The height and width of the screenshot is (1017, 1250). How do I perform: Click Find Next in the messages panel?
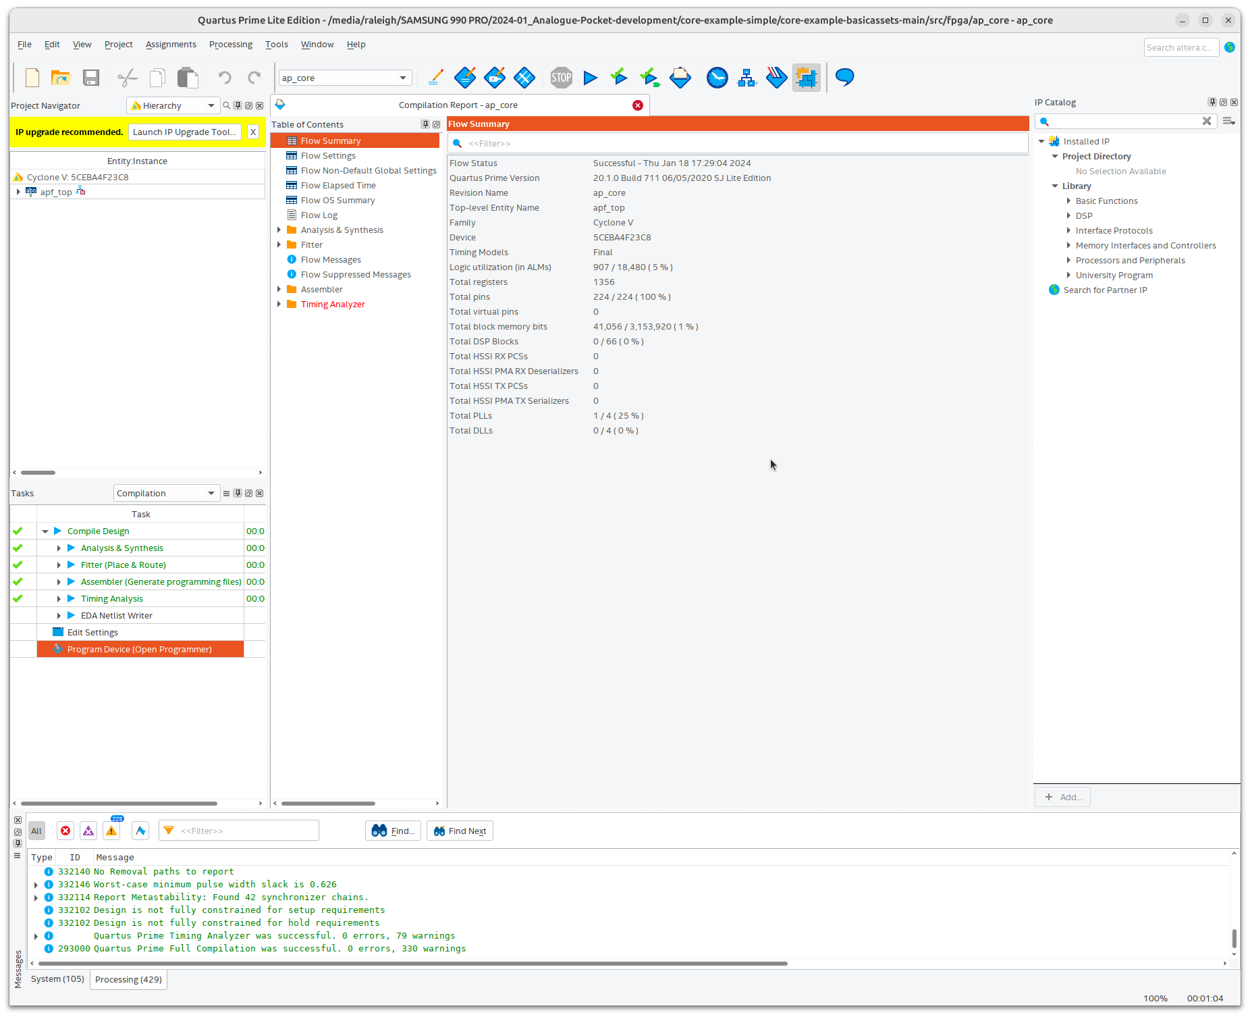click(x=460, y=831)
